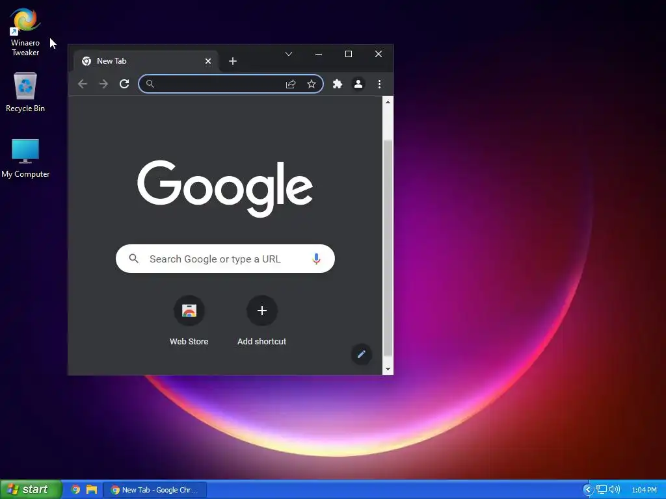Viewport: 666px width, 499px height.
Task: Click the Google search box
Action: [225, 259]
